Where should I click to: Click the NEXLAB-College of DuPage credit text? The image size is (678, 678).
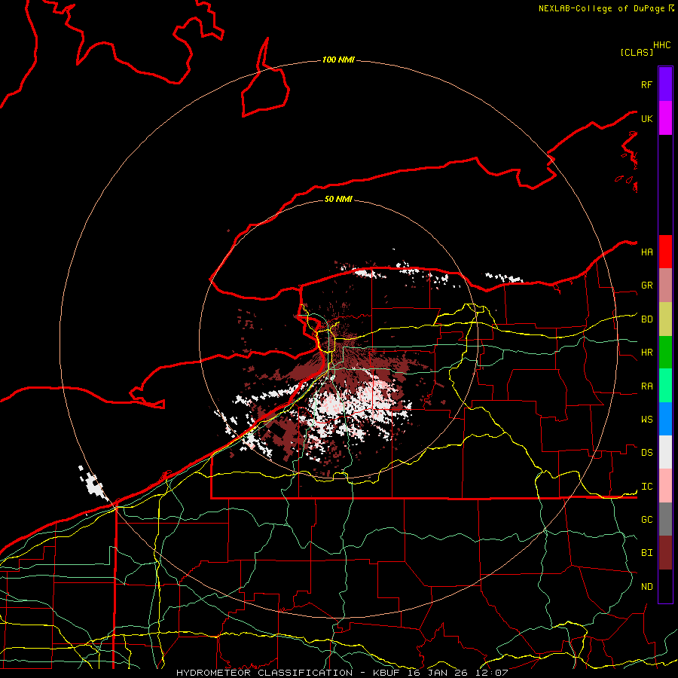click(601, 8)
